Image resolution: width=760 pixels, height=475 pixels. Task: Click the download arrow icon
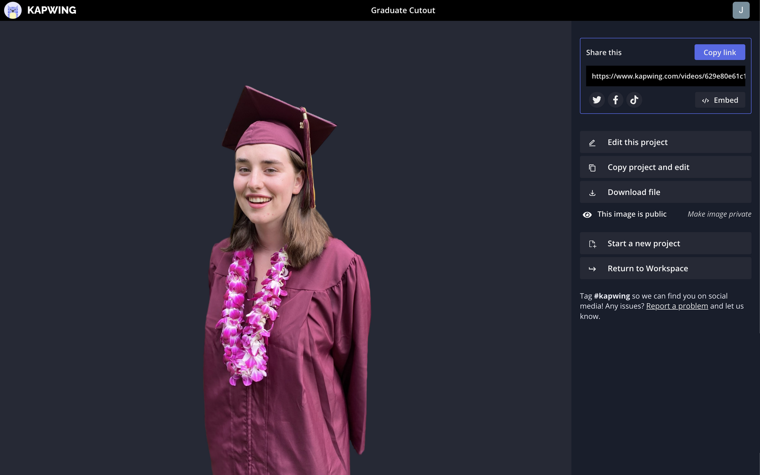click(592, 193)
